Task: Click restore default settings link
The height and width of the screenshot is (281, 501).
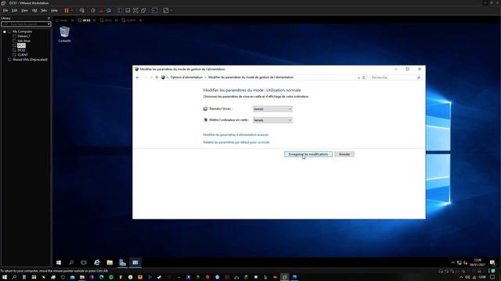Action: click(236, 142)
